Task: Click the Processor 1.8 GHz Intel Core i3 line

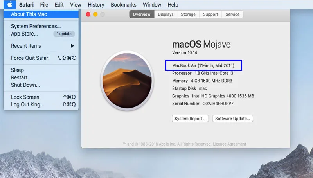Action: [x=203, y=73]
